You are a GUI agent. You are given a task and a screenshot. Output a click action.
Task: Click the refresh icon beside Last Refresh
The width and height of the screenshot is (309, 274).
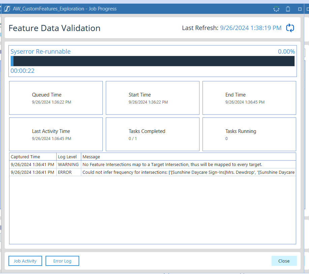290,28
